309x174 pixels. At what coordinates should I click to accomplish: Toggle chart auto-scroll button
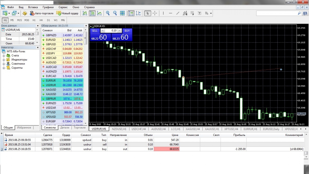[x=131, y=13]
